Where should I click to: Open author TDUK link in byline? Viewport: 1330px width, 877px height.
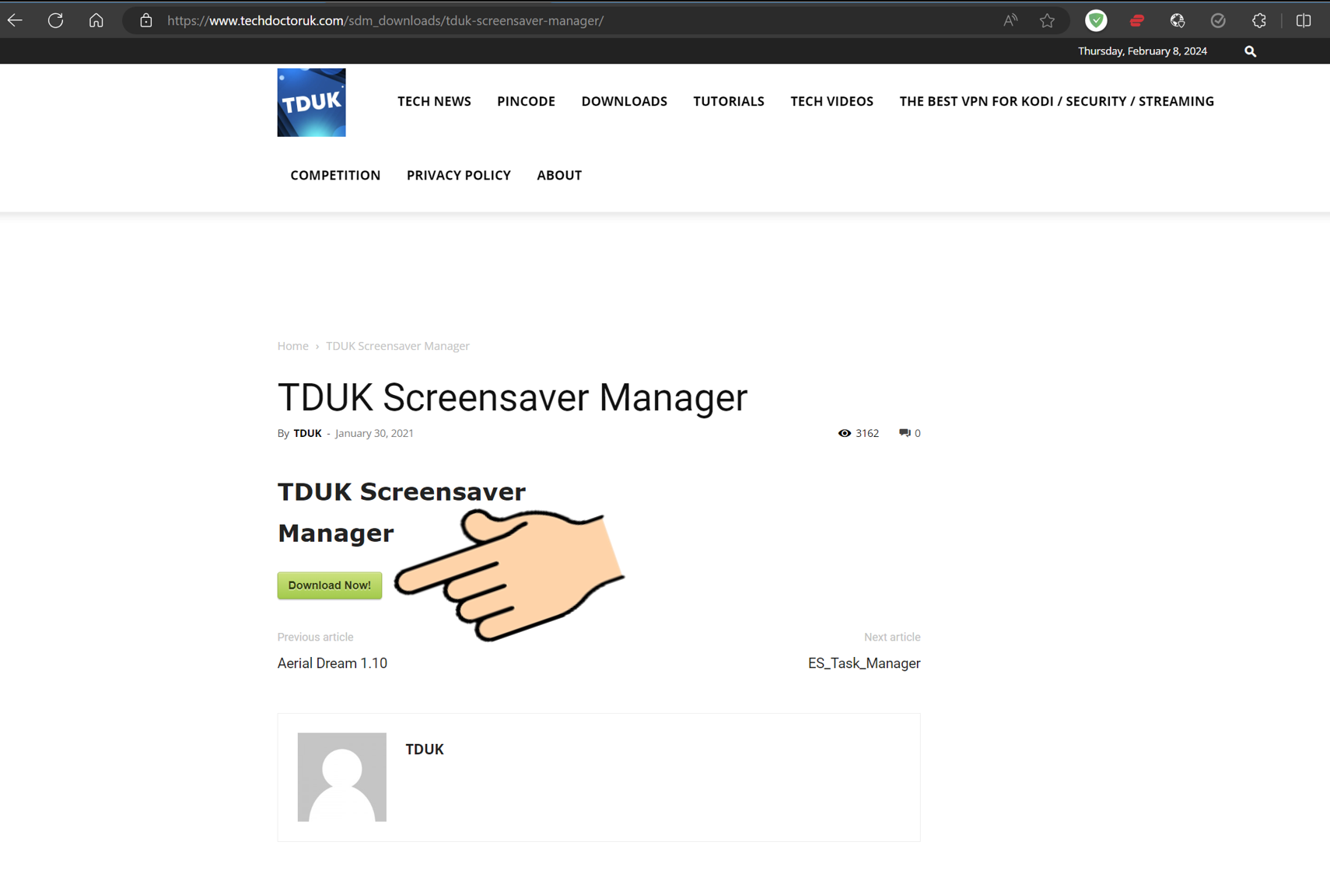[x=307, y=433]
